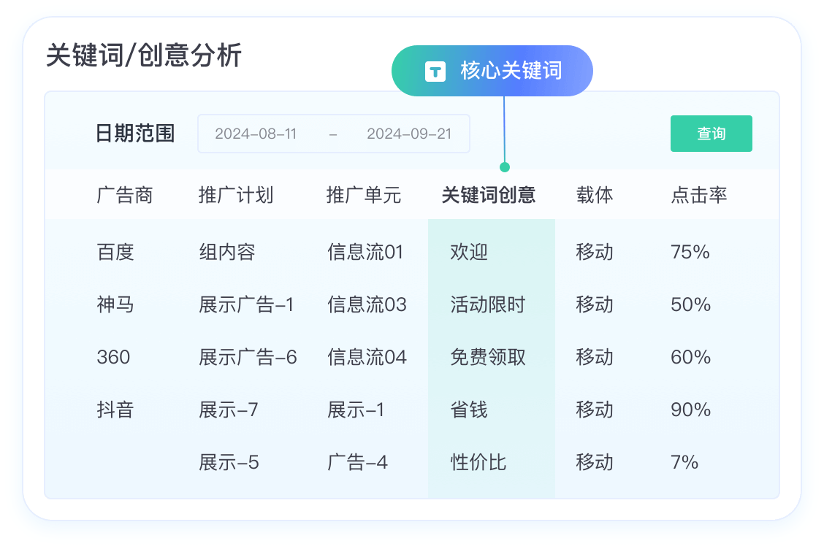Viewport: 824px width, 549px height.
Task: Click the T icon in the 核心关键词 badge
Action: pyautogui.click(x=435, y=71)
